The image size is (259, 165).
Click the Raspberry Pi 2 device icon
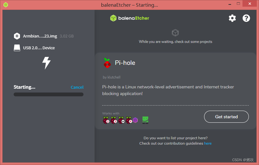tap(106, 120)
